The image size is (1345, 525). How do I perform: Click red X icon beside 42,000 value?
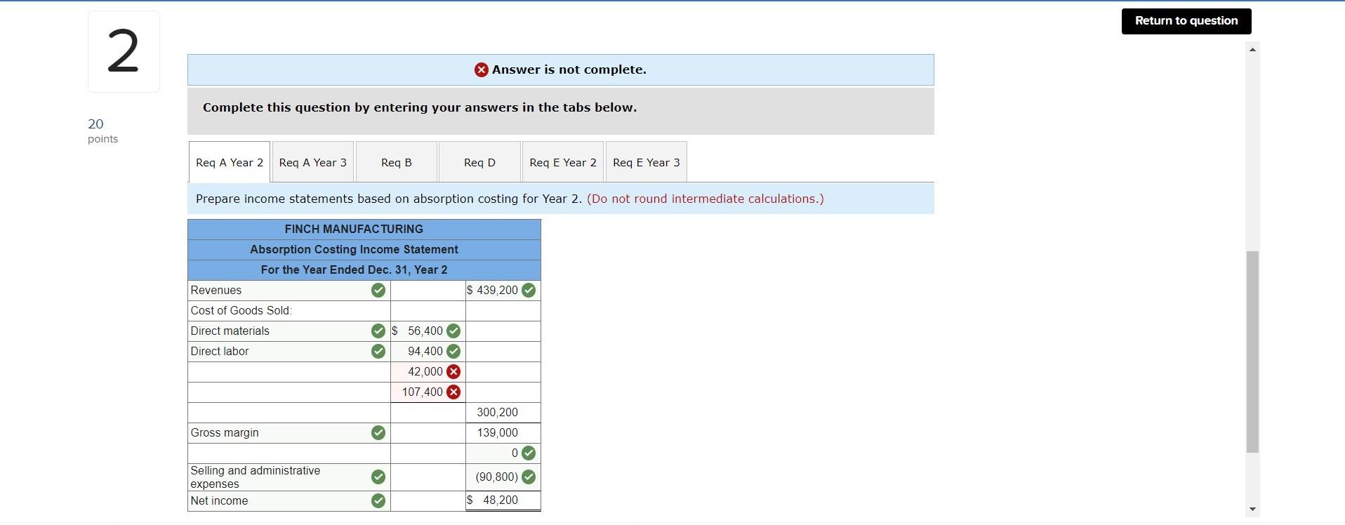[453, 372]
